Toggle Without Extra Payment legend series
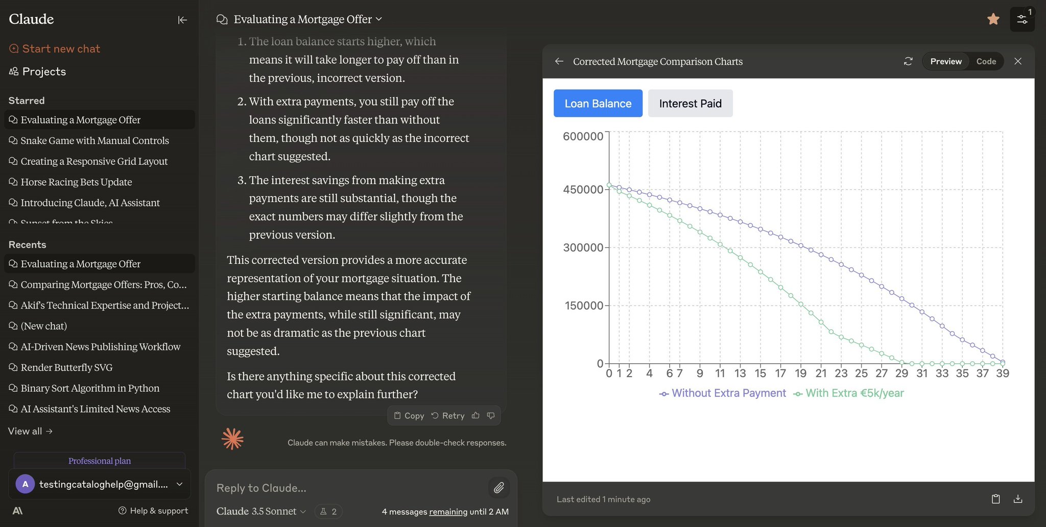Image resolution: width=1046 pixels, height=527 pixels. pyautogui.click(x=722, y=393)
